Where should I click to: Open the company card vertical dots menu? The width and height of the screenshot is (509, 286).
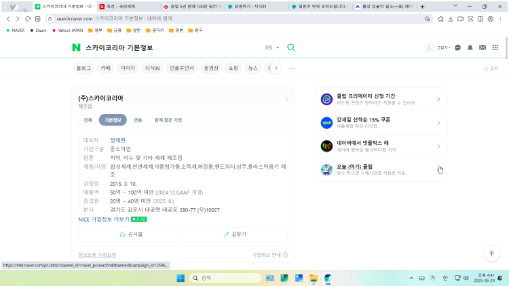[286, 99]
